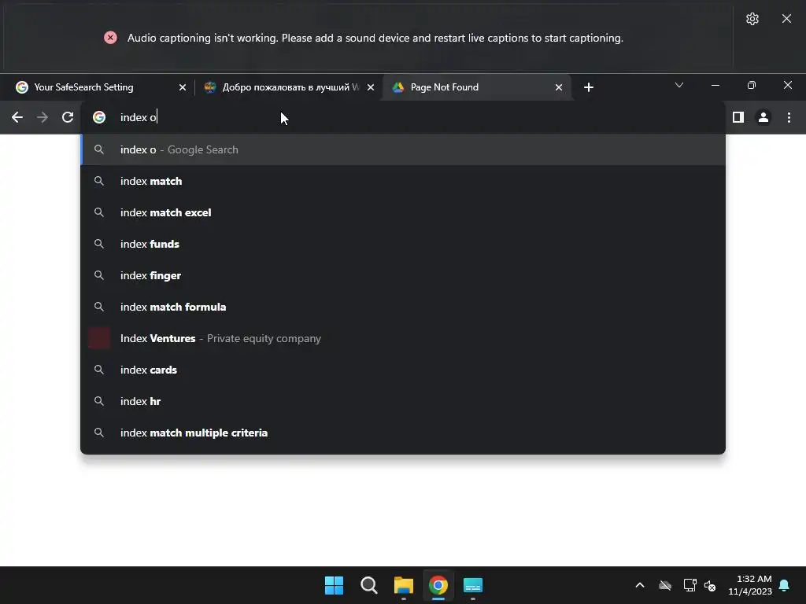Choose 'index match excel' suggestion
Screen dimensions: 806x604
click(403, 212)
